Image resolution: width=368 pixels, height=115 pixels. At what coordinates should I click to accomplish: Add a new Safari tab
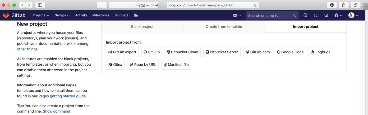pyautogui.click(x=366, y=7)
